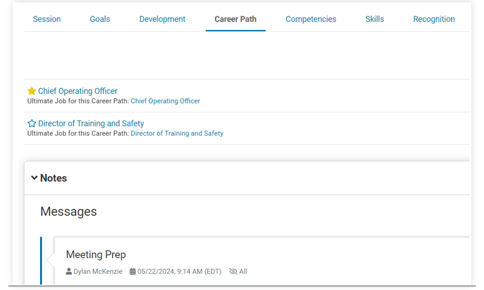Open the Chief Operating Officer ultimate job link
The image size is (484, 290).
pos(166,101)
